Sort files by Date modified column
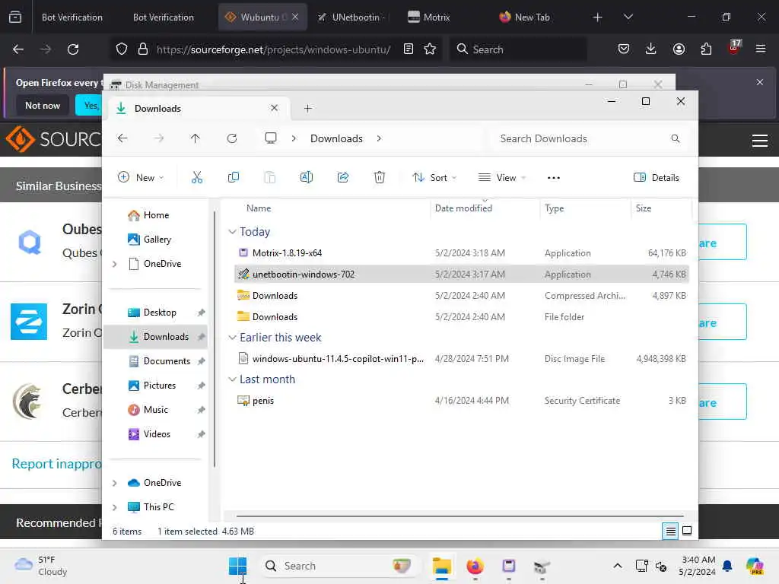779x584 pixels. 463,208
